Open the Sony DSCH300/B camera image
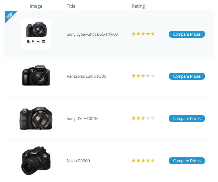 [x=36, y=118]
